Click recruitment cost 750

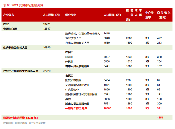tap(128, 80)
